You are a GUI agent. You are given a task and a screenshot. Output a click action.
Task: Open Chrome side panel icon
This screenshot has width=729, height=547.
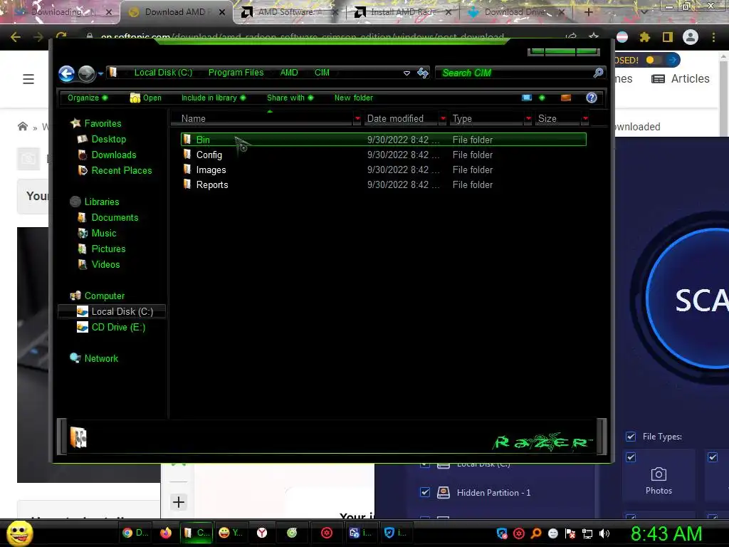[668, 37]
